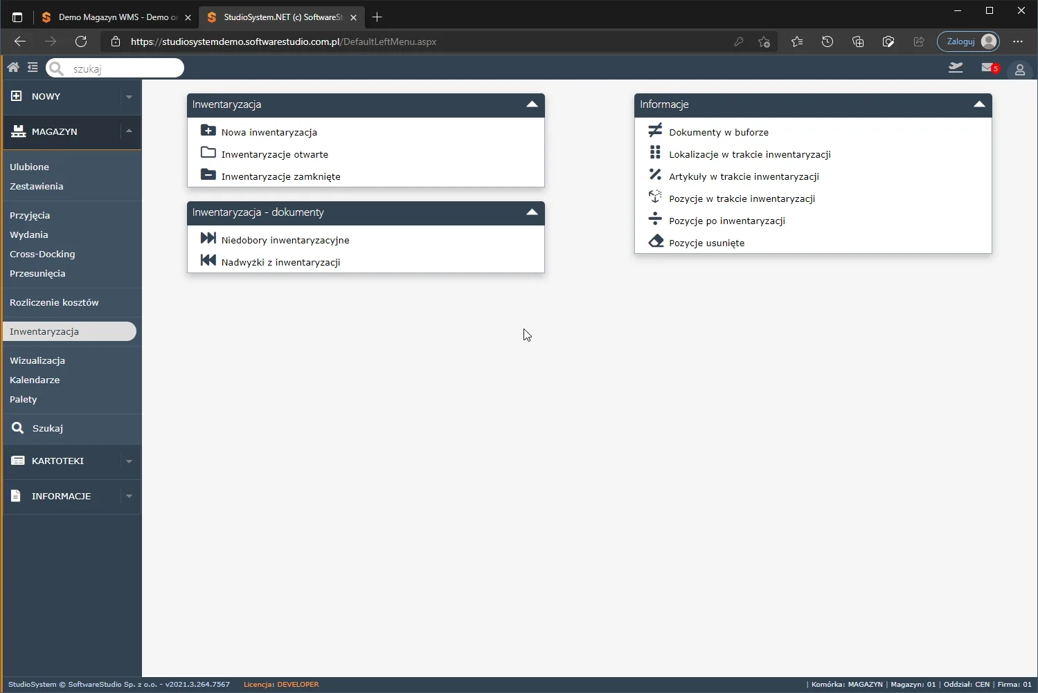Click the Lokalizacje w trakcie inwentaryzacji grid icon
Image resolution: width=1038 pixels, height=693 pixels.
coord(655,152)
